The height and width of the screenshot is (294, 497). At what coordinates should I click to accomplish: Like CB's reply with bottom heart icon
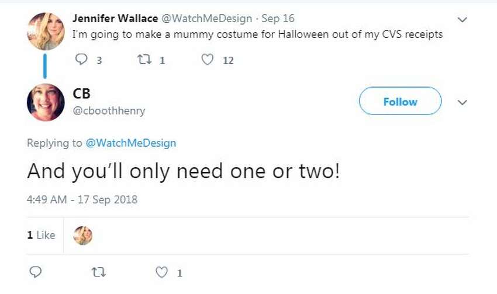[x=161, y=272]
